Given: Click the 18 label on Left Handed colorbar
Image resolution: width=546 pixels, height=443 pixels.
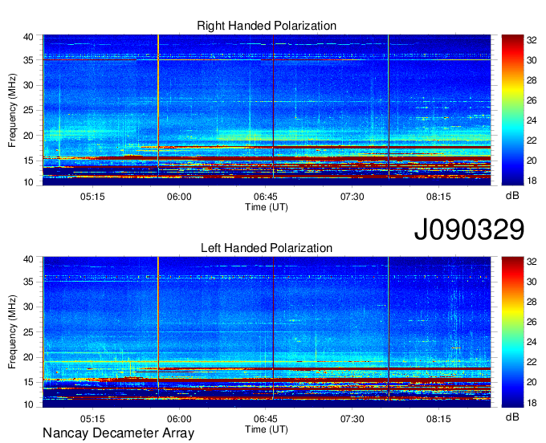Looking at the screenshot, I should [532, 403].
